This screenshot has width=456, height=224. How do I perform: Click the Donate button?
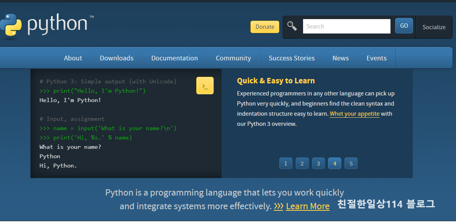264,27
